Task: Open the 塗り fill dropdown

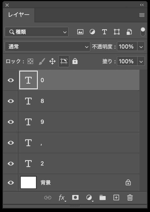Action: [141, 61]
